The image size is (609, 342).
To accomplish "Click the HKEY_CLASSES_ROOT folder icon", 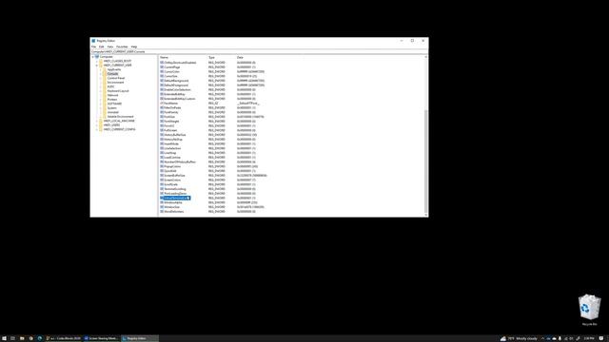I will 101,61.
